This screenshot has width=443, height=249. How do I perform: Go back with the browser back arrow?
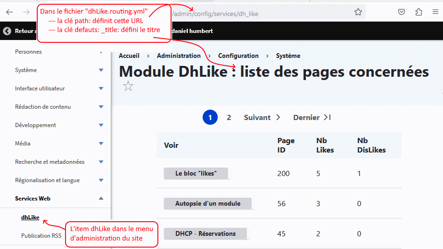pos(9,12)
